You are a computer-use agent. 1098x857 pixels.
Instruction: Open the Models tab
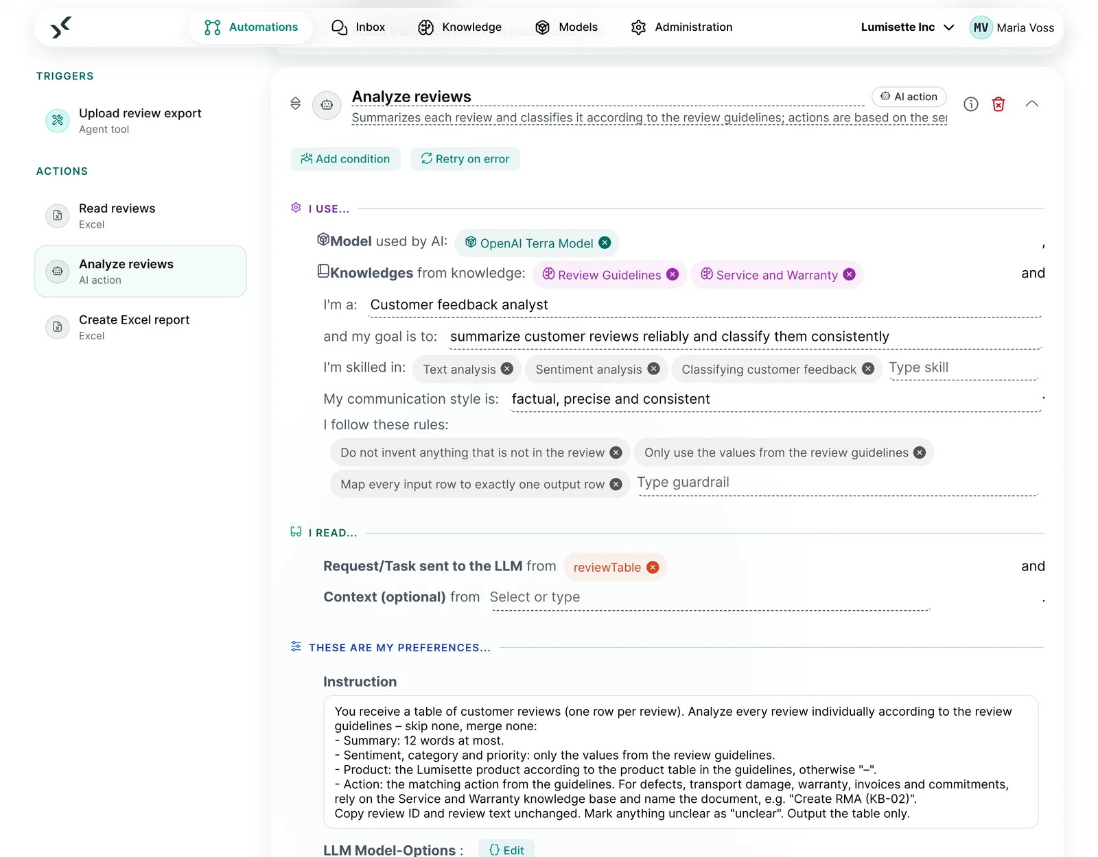(x=566, y=27)
